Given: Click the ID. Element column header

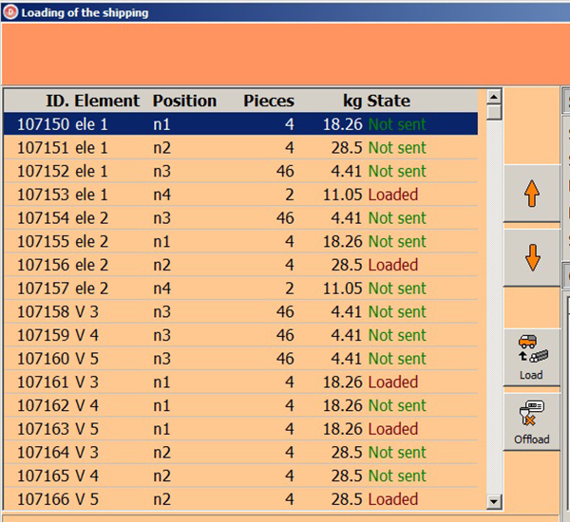Looking at the screenshot, I should tap(92, 101).
